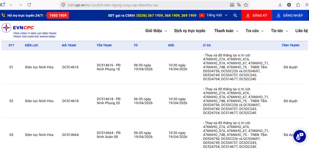Open the Dịch vụ trực tuyến menu item
309x149 pixels.
[190, 31]
